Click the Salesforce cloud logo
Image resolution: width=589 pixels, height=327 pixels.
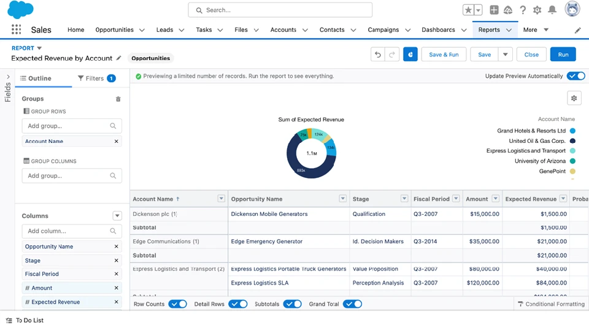pos(20,9)
